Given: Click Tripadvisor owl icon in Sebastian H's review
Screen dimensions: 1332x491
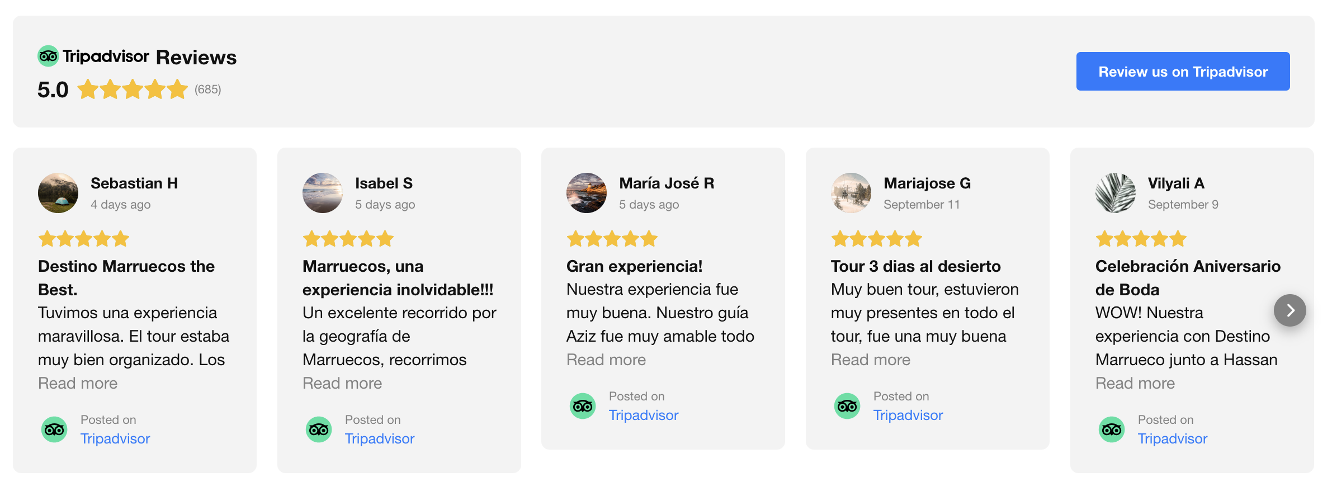Looking at the screenshot, I should click(54, 429).
